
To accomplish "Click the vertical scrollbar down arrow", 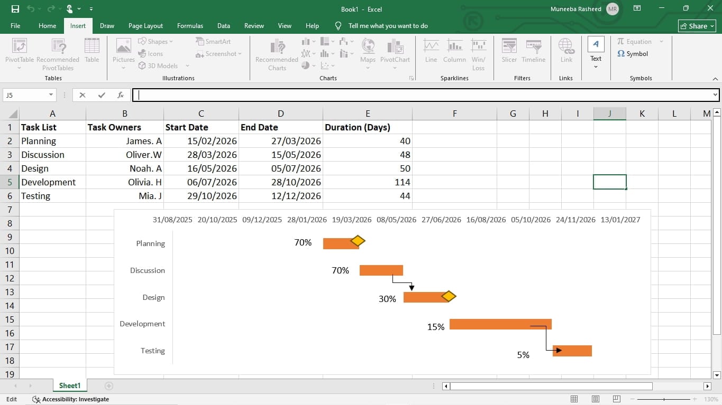I will coord(717,375).
